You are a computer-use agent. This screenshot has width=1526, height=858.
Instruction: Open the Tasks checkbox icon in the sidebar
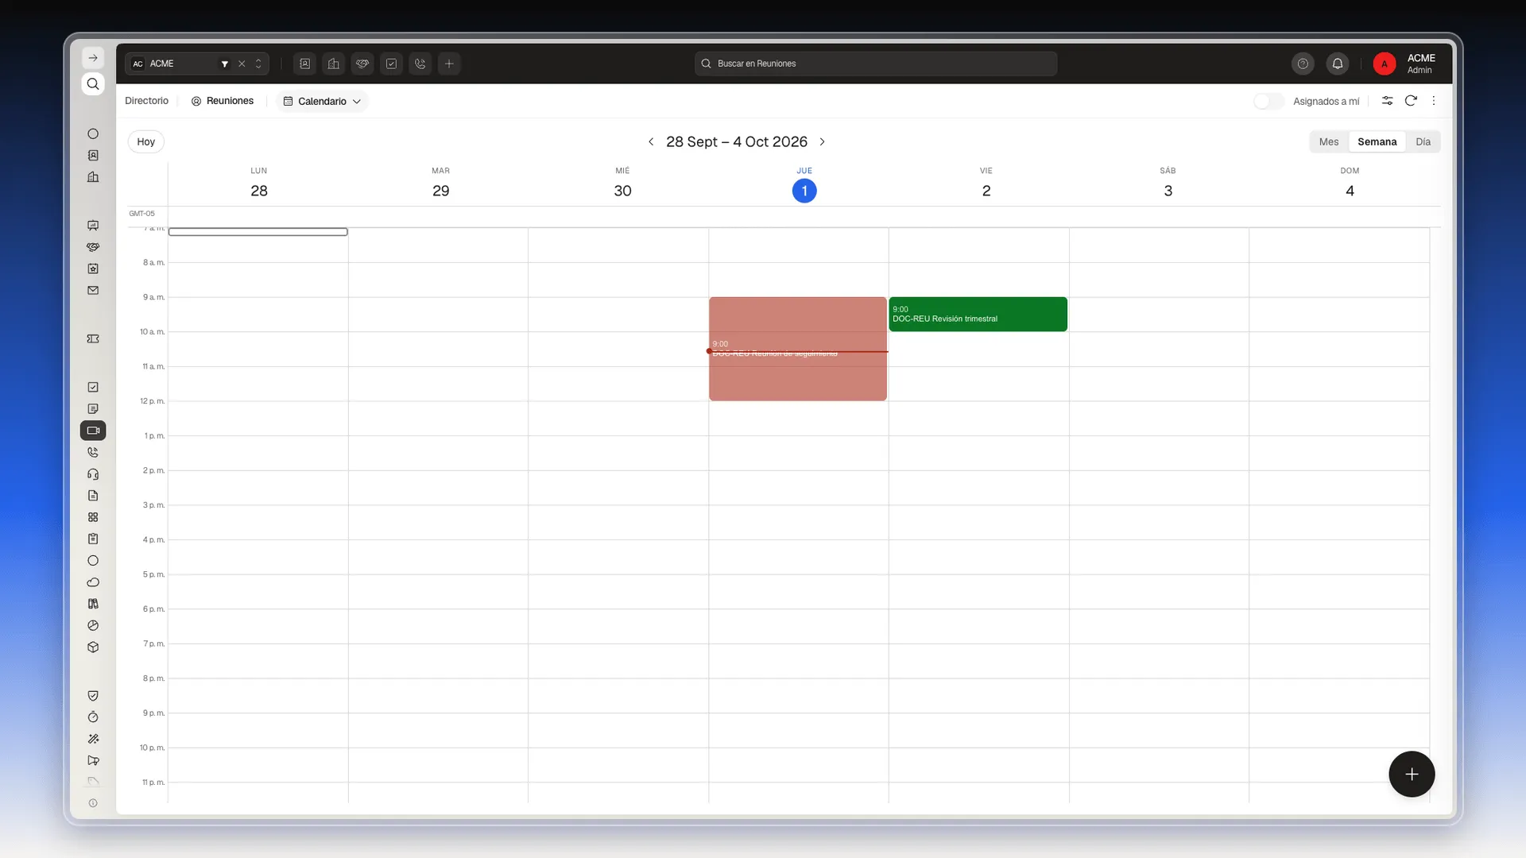(x=93, y=388)
